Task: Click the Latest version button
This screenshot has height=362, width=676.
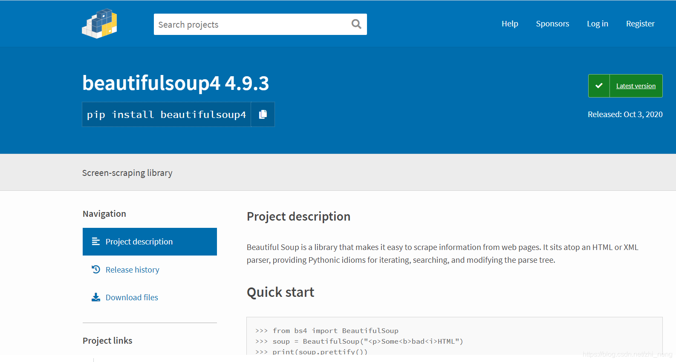Action: (636, 86)
